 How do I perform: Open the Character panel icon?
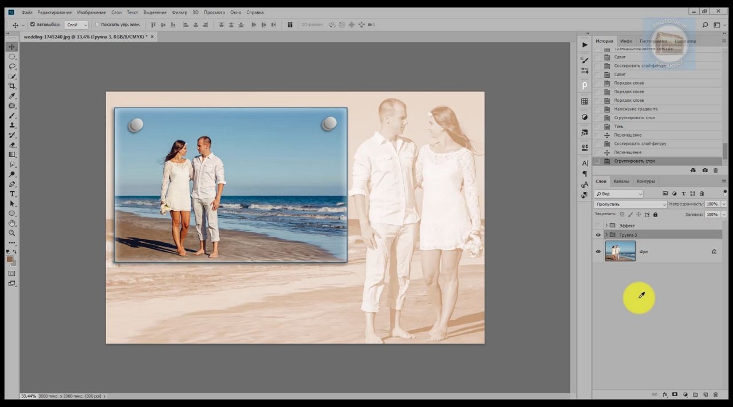585,163
